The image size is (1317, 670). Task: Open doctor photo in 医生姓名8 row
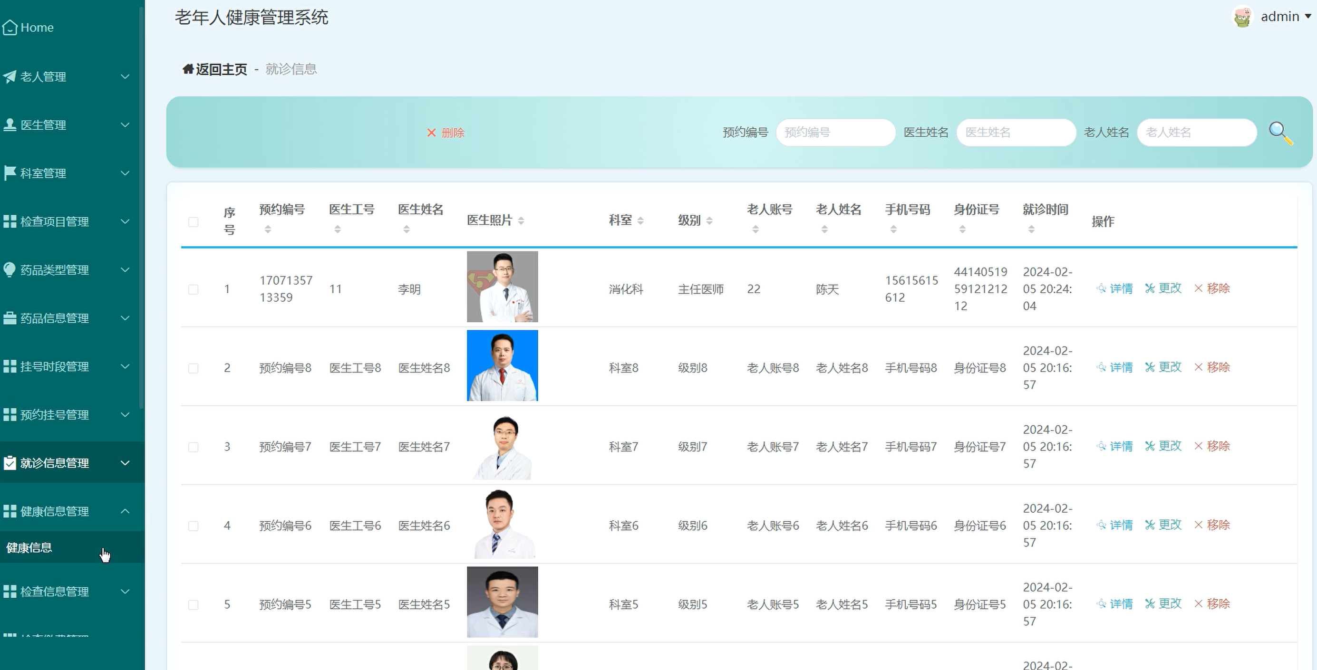coord(502,365)
